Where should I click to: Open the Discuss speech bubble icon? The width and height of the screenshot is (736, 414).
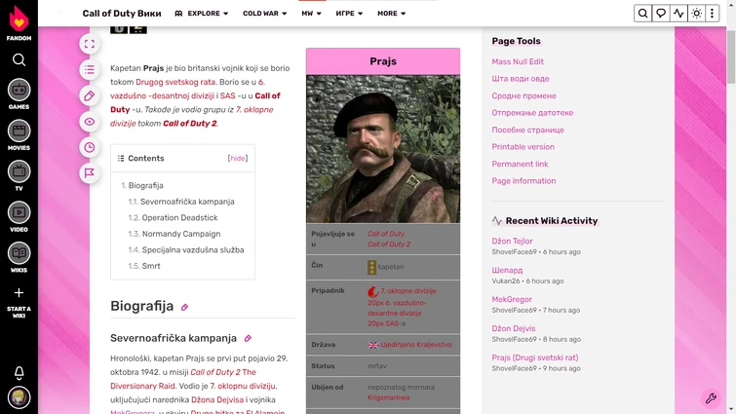[660, 13]
